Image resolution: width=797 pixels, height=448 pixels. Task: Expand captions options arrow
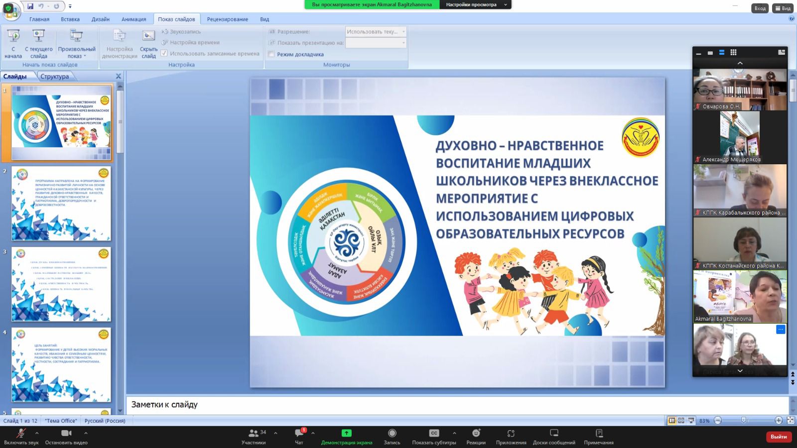[454, 433]
